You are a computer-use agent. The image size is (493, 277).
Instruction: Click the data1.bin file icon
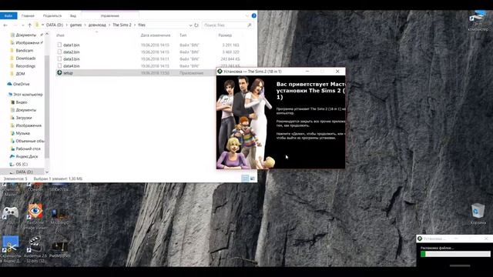59,45
